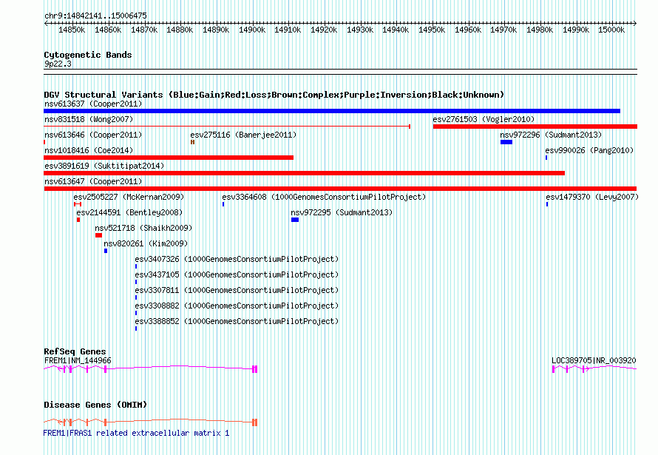The image size is (658, 455).
Task: Select the magenta FREM1 RefSeq gene track
Action: pyautogui.click(x=151, y=369)
